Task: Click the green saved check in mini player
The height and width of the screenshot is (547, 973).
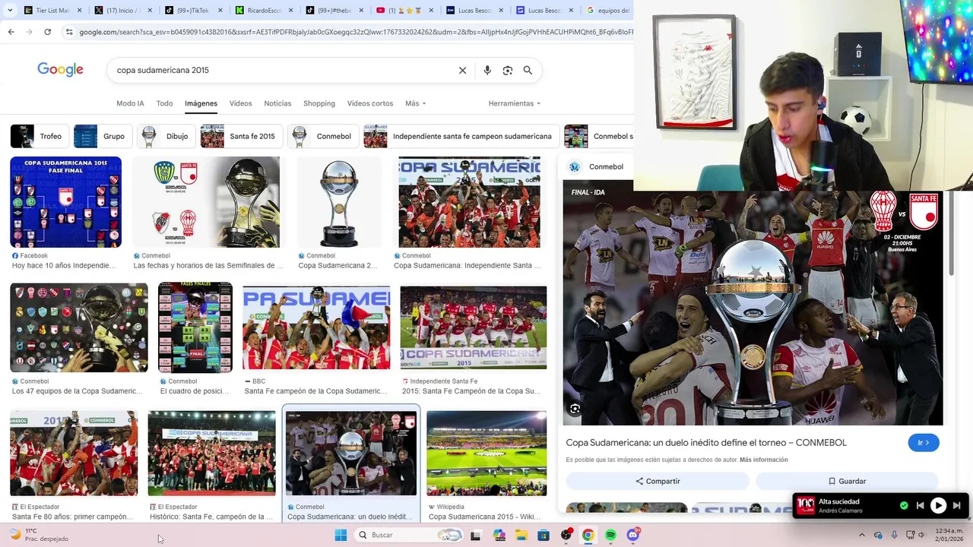Action: click(x=904, y=505)
